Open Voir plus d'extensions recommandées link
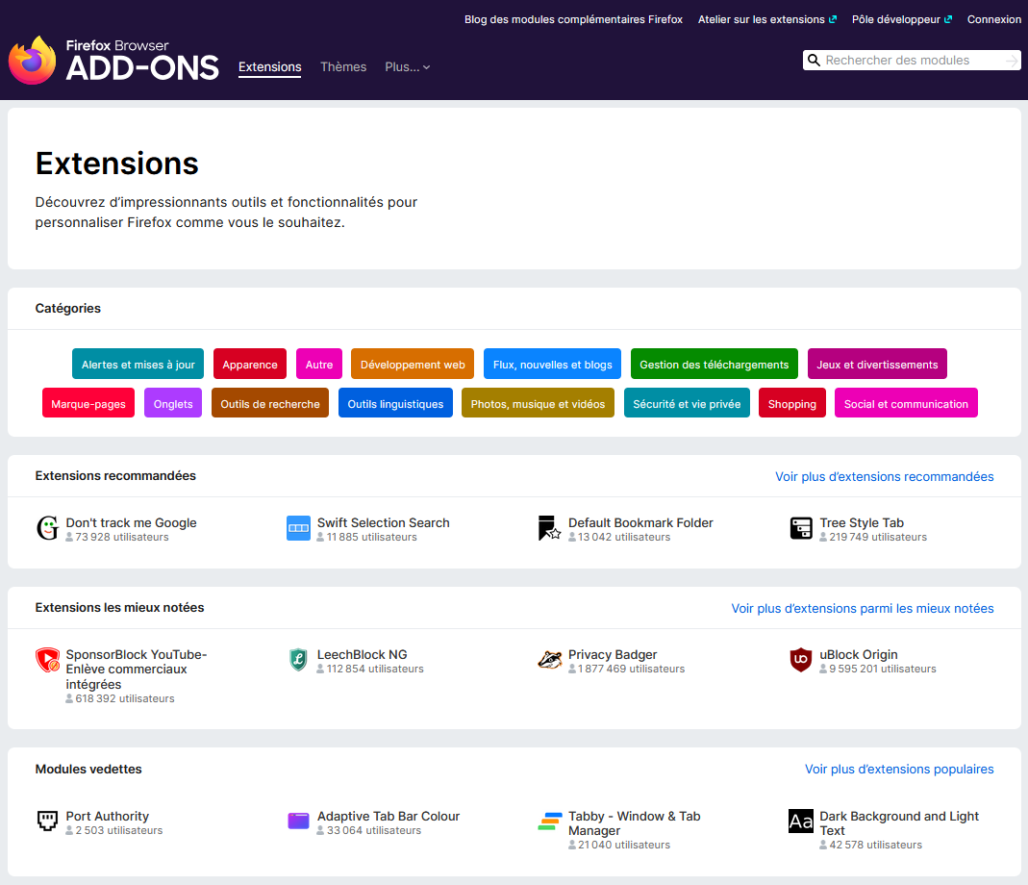Viewport: 1028px width, 885px height. pos(885,477)
